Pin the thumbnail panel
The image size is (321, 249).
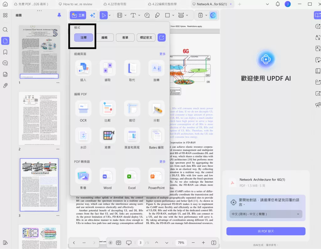tap(59, 15)
